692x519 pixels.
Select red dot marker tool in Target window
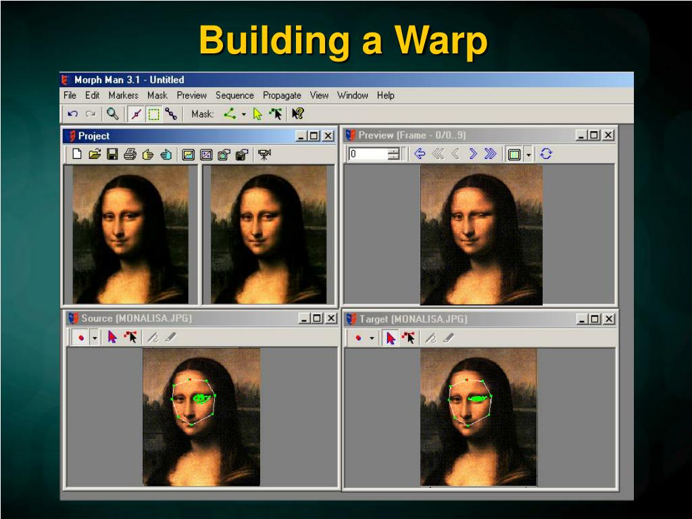coord(358,339)
